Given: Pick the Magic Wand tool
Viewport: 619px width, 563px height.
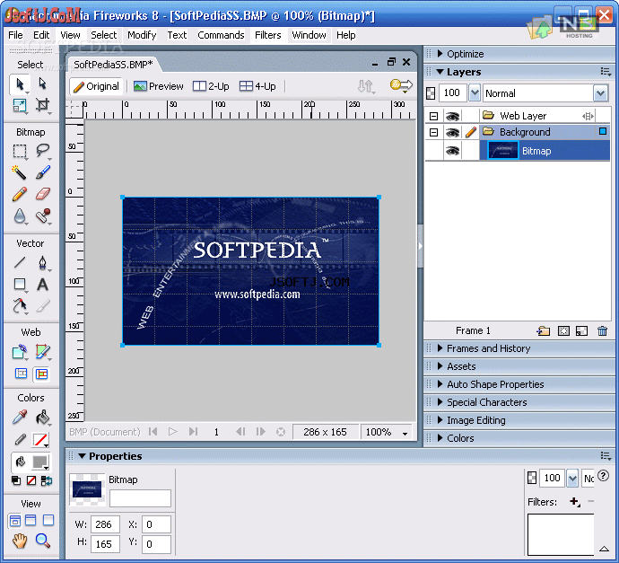Looking at the screenshot, I should (20, 172).
